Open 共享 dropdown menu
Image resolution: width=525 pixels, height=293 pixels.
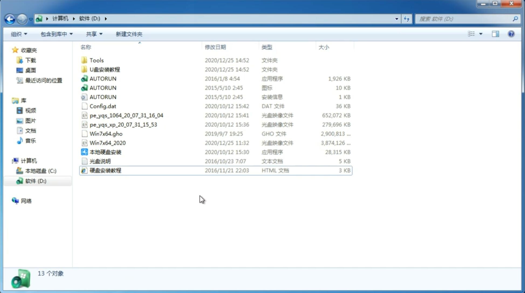point(93,34)
